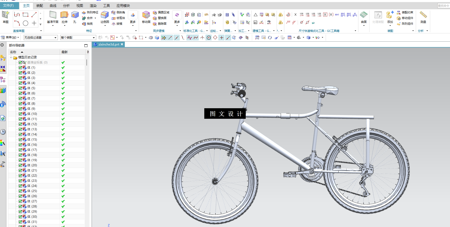450x227 pixels.
Task: Switch to the 曲线 ribbon tab
Action: coord(53,6)
